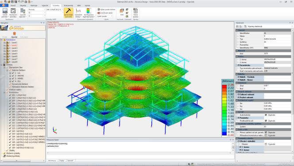Toggle the Prodloužit ke zdi Zapnuto checkbox
Image resolution: width=294 pixels, height=166 pixels.
click(266, 121)
